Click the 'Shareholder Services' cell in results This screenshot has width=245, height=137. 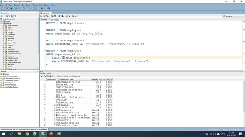point(74,118)
